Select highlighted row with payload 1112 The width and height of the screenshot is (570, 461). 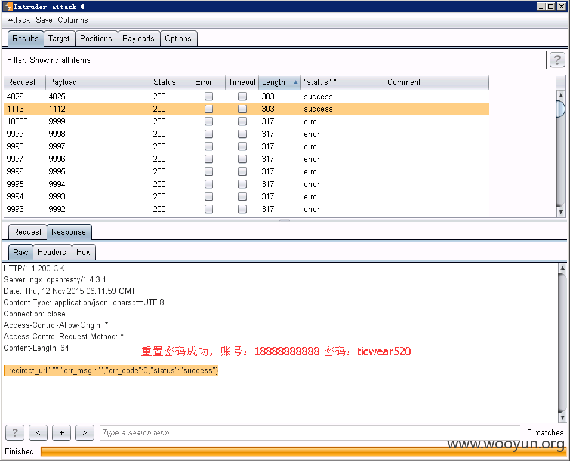[246, 109]
